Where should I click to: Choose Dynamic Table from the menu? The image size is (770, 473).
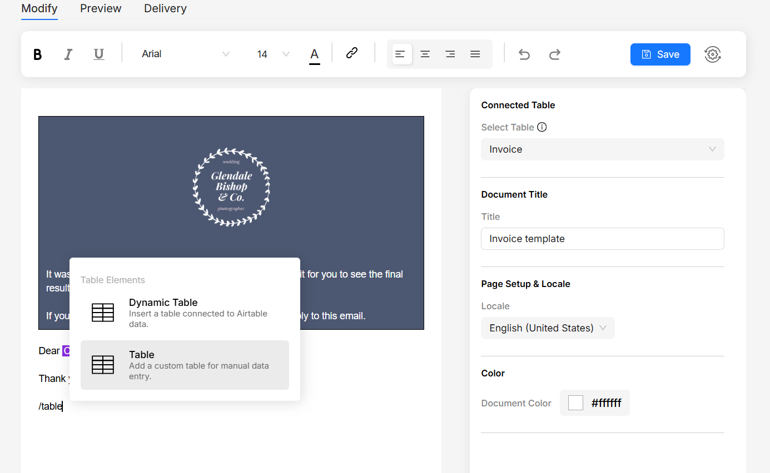[x=185, y=313]
